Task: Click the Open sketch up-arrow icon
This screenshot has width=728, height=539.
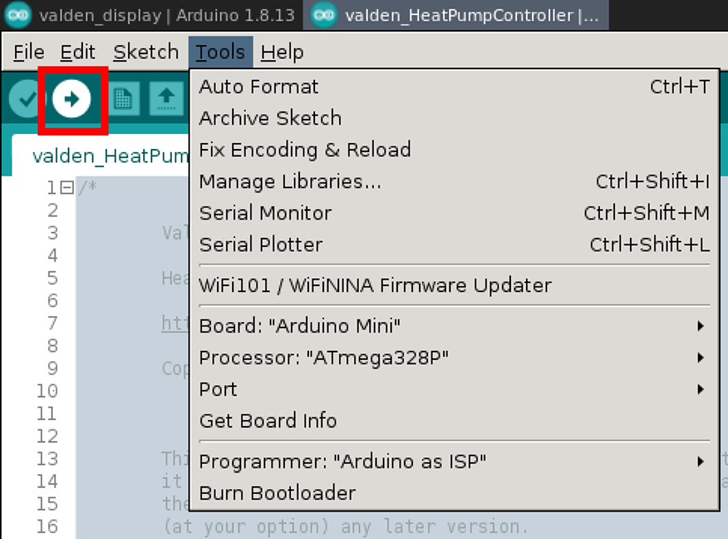Action: point(166,98)
